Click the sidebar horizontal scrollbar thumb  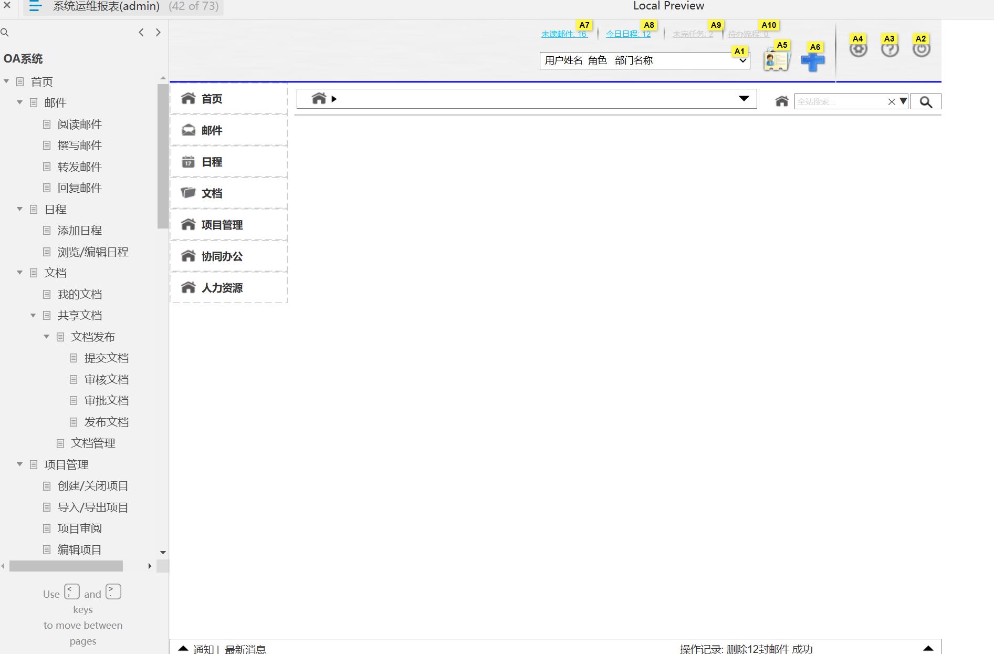(x=66, y=566)
